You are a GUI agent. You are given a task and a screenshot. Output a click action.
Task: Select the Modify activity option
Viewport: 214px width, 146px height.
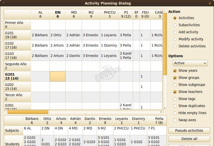(175, 39)
